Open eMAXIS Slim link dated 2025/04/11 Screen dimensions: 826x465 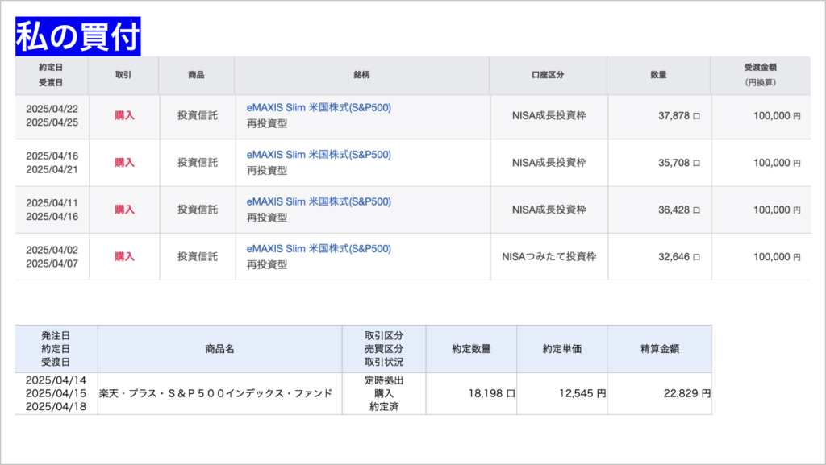point(319,201)
